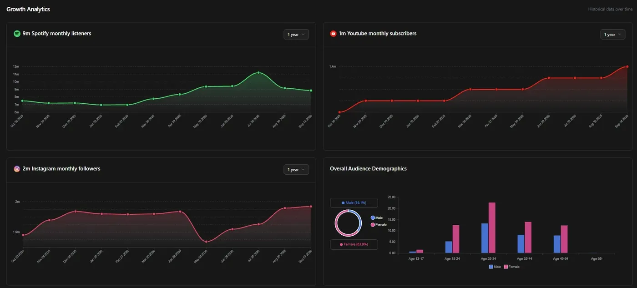
Task: Open the Spotify listeners 1 year dropdown
Action: pos(296,35)
